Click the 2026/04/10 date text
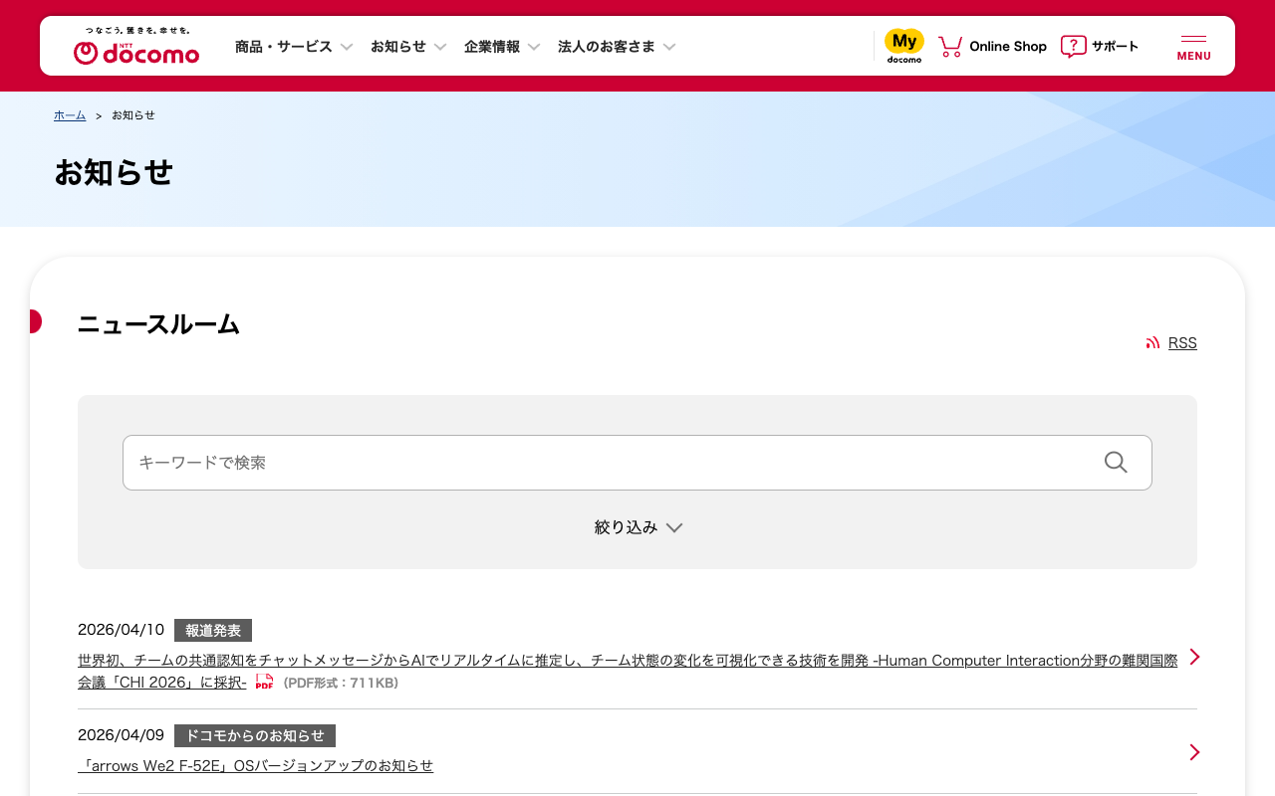The width and height of the screenshot is (1275, 796). (x=121, y=630)
